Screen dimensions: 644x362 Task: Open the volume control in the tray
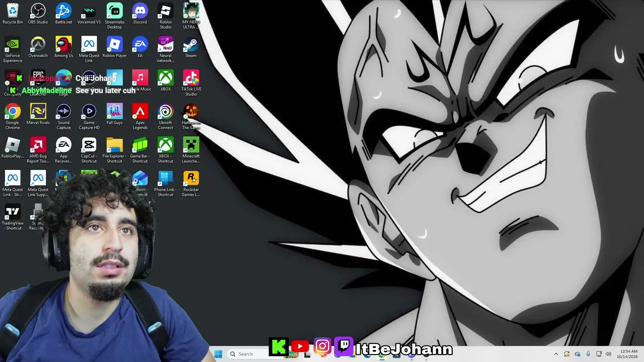[608, 354]
